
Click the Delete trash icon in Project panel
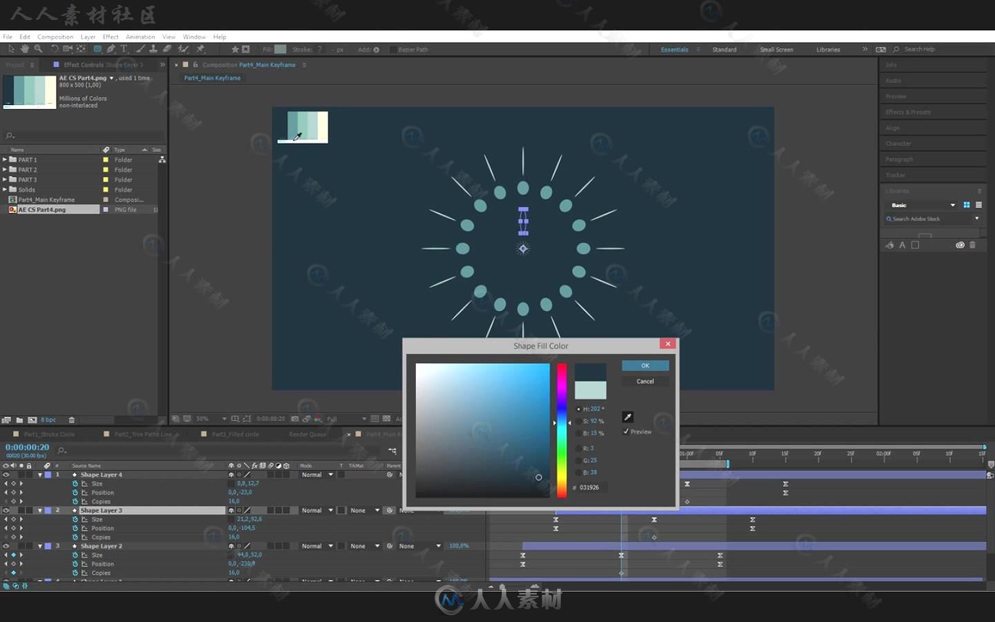click(72, 420)
